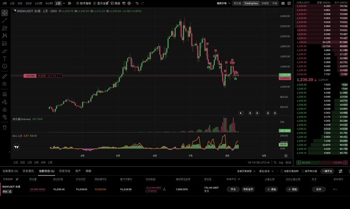Open the positions panel filter settings icon
This screenshot has height=209, width=350.
point(340,171)
